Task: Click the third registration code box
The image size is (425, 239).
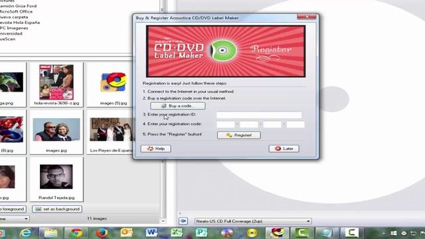Action: 272,124
